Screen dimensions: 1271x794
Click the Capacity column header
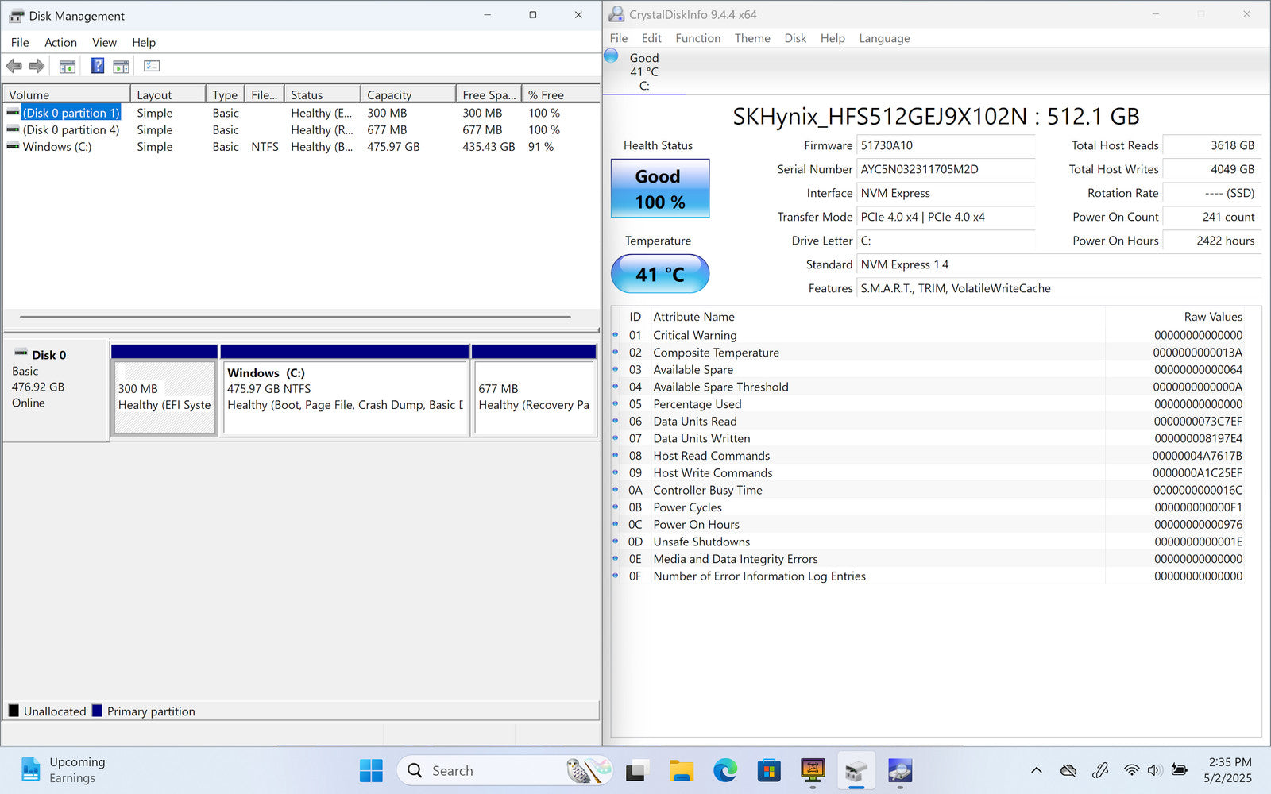(x=408, y=94)
